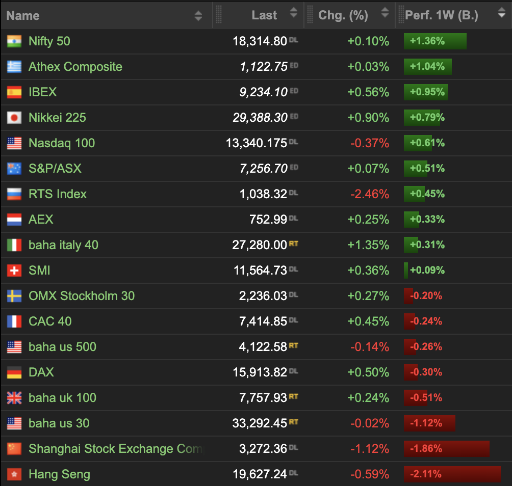Viewport: 512px width, 486px height.
Task: Open the RTS Index link
Action: [x=58, y=194]
